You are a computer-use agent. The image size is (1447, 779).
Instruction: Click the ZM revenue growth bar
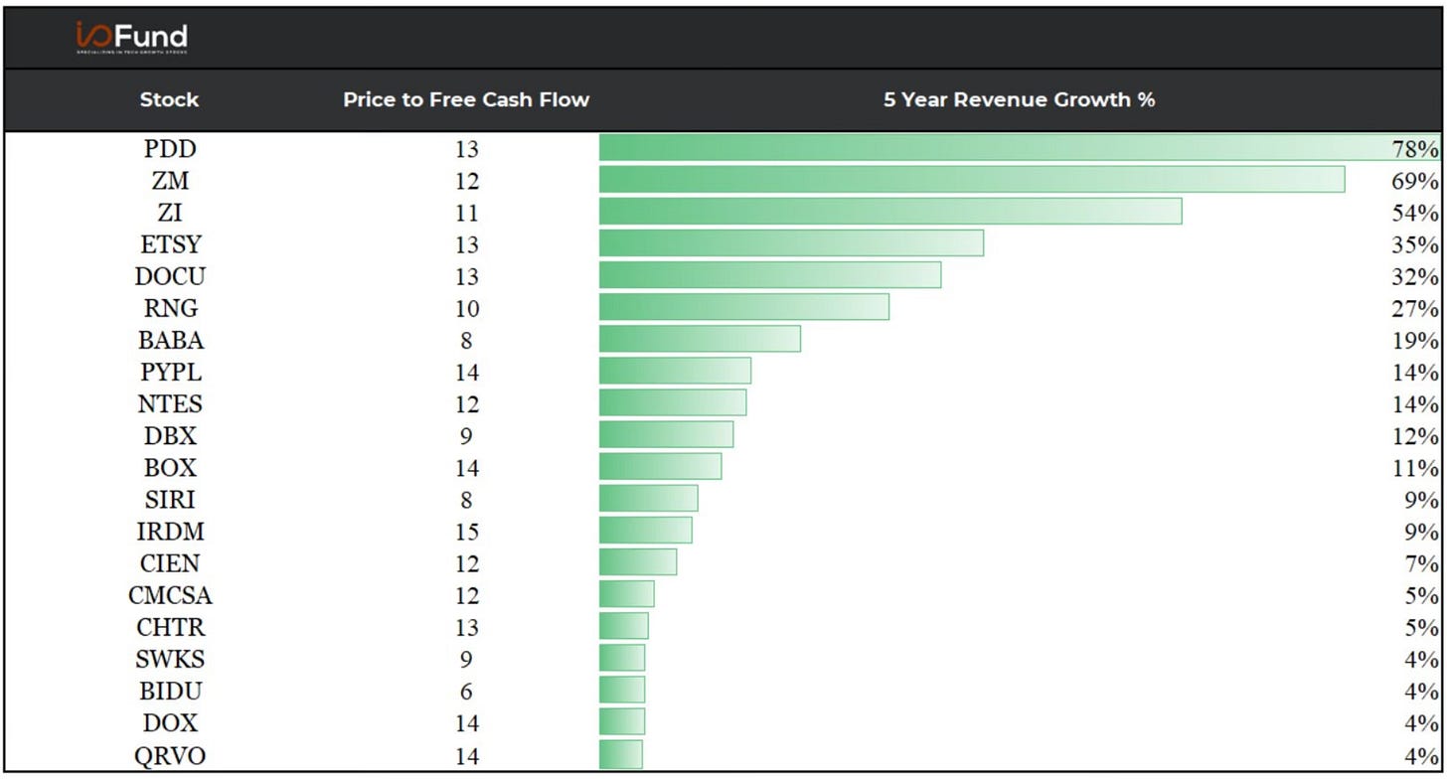tap(972, 180)
